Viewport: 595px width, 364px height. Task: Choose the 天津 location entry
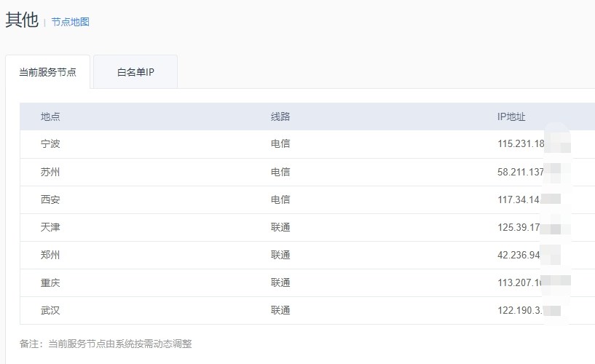[50, 227]
